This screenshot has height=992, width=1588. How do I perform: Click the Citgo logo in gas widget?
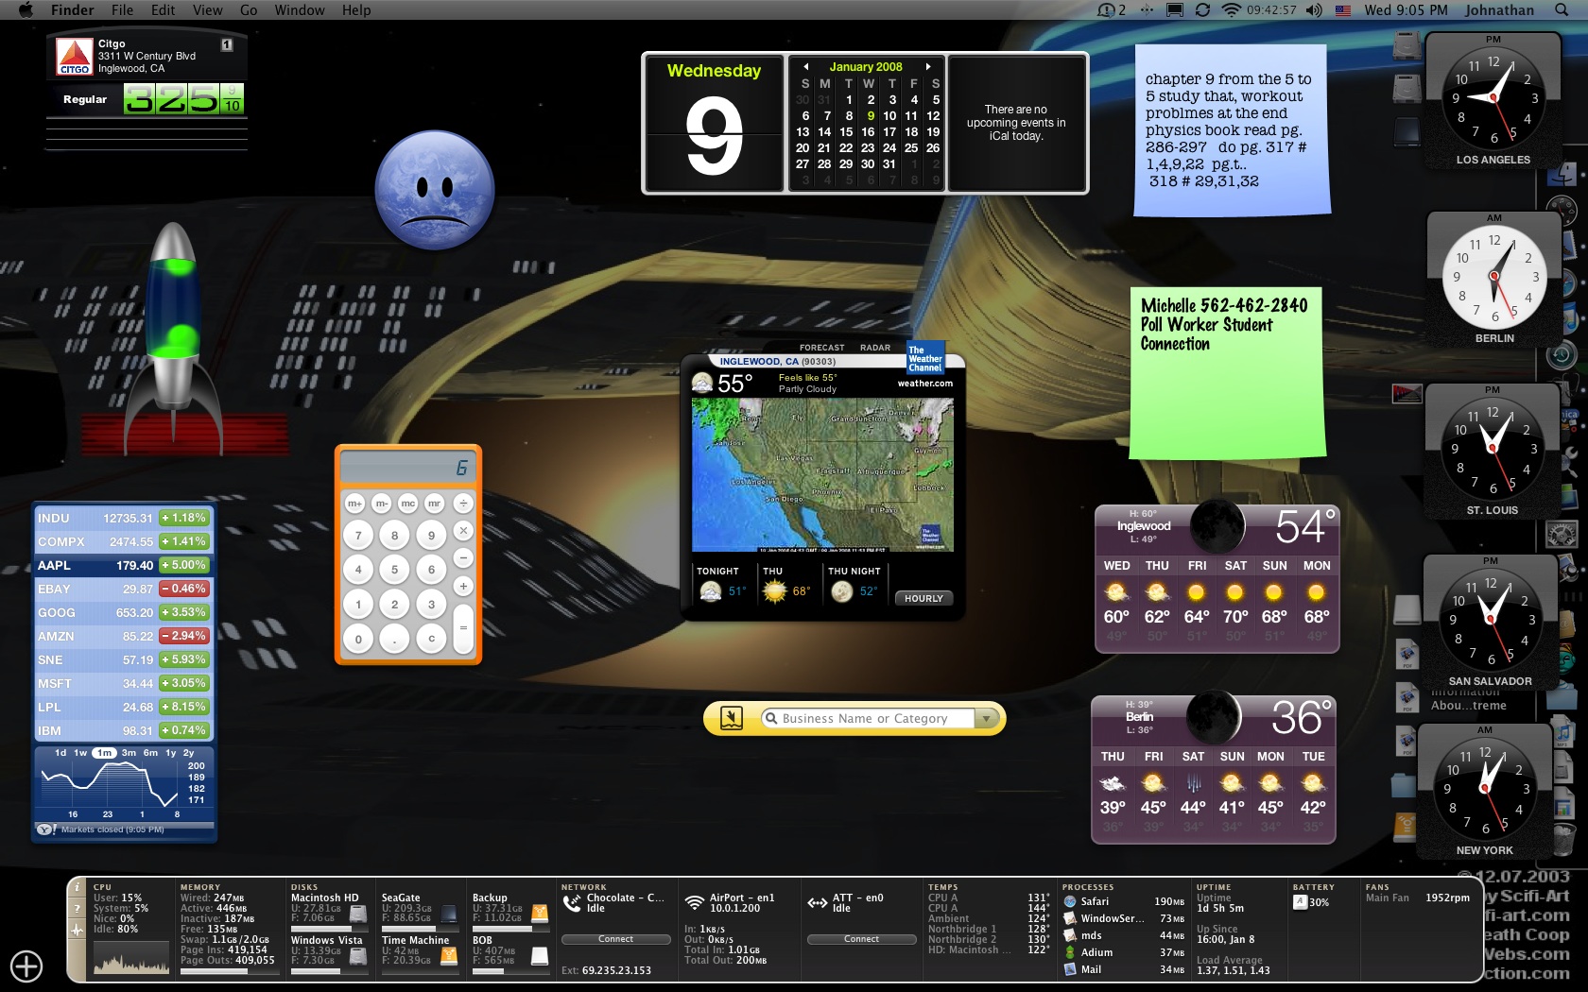click(74, 57)
